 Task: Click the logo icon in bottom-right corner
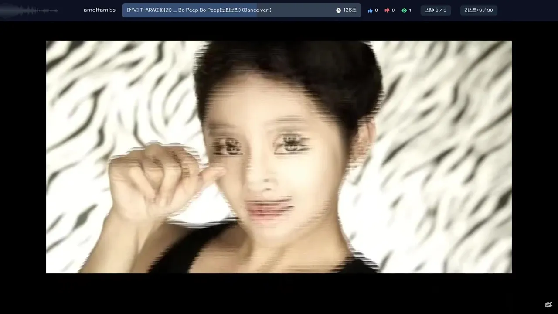[548, 304]
